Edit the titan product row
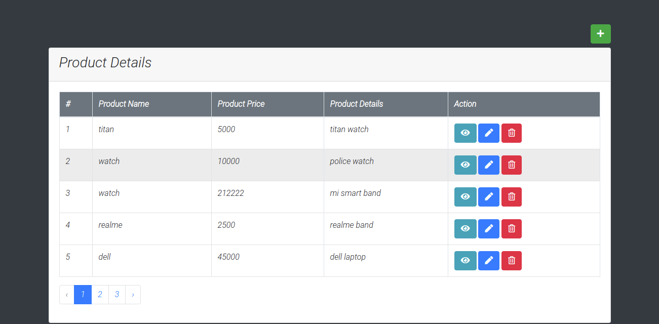Viewport: 659px width, 324px height. click(x=488, y=133)
